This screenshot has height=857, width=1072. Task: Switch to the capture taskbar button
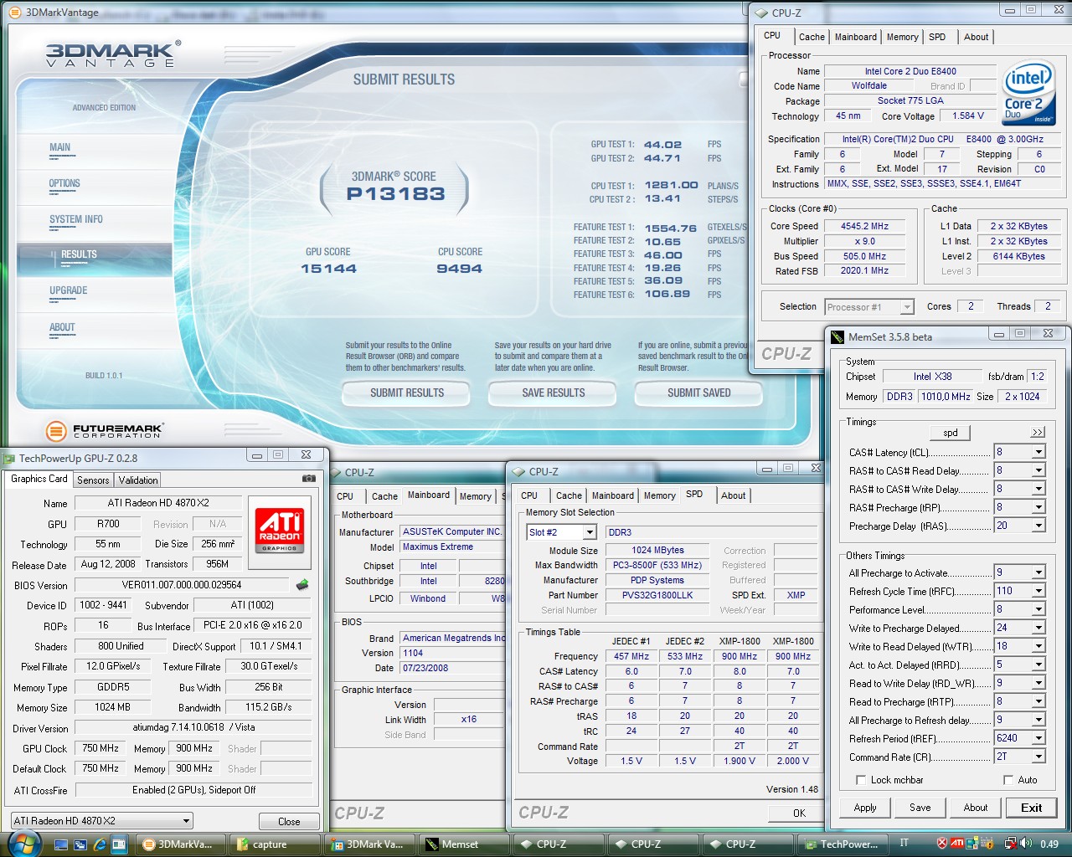click(x=274, y=844)
